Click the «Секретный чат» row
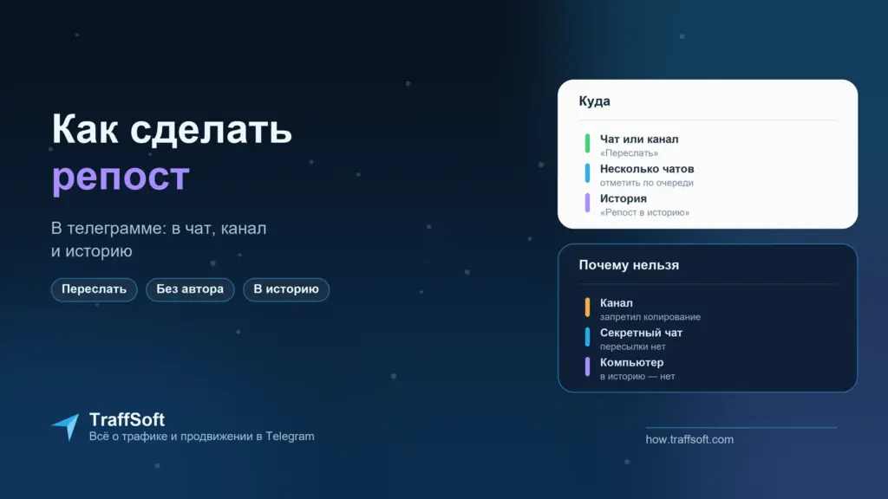Image resolution: width=888 pixels, height=499 pixels. click(633, 339)
